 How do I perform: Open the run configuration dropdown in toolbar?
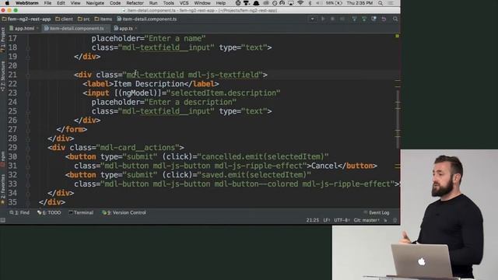tap(312, 19)
